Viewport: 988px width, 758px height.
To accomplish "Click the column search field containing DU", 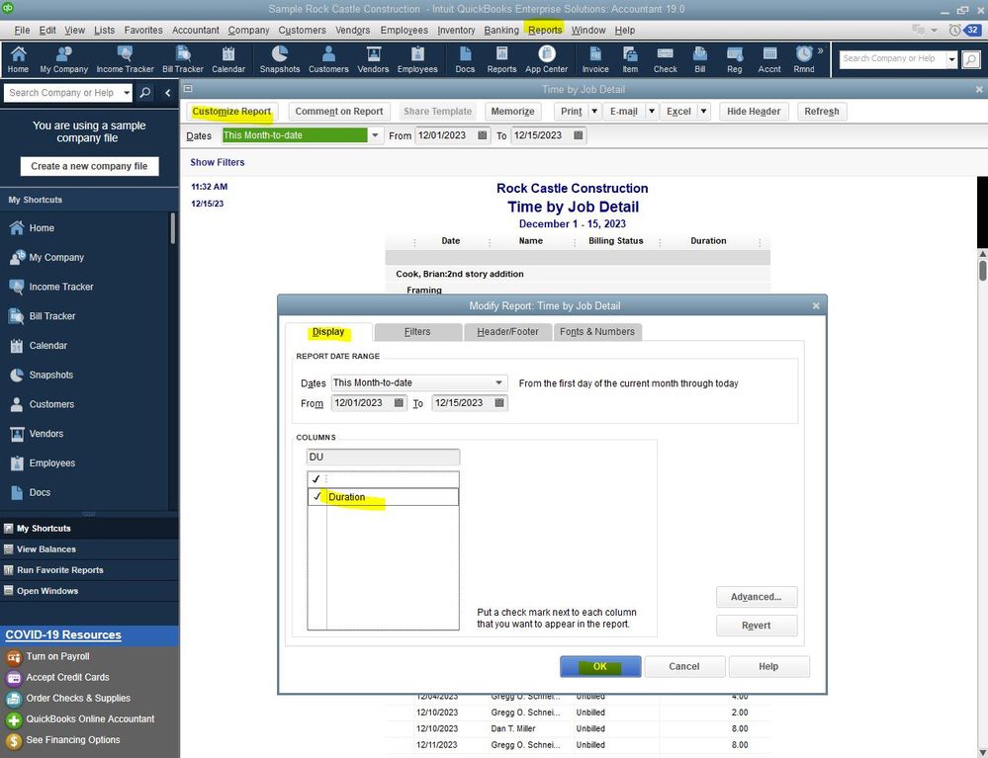I will [x=383, y=457].
